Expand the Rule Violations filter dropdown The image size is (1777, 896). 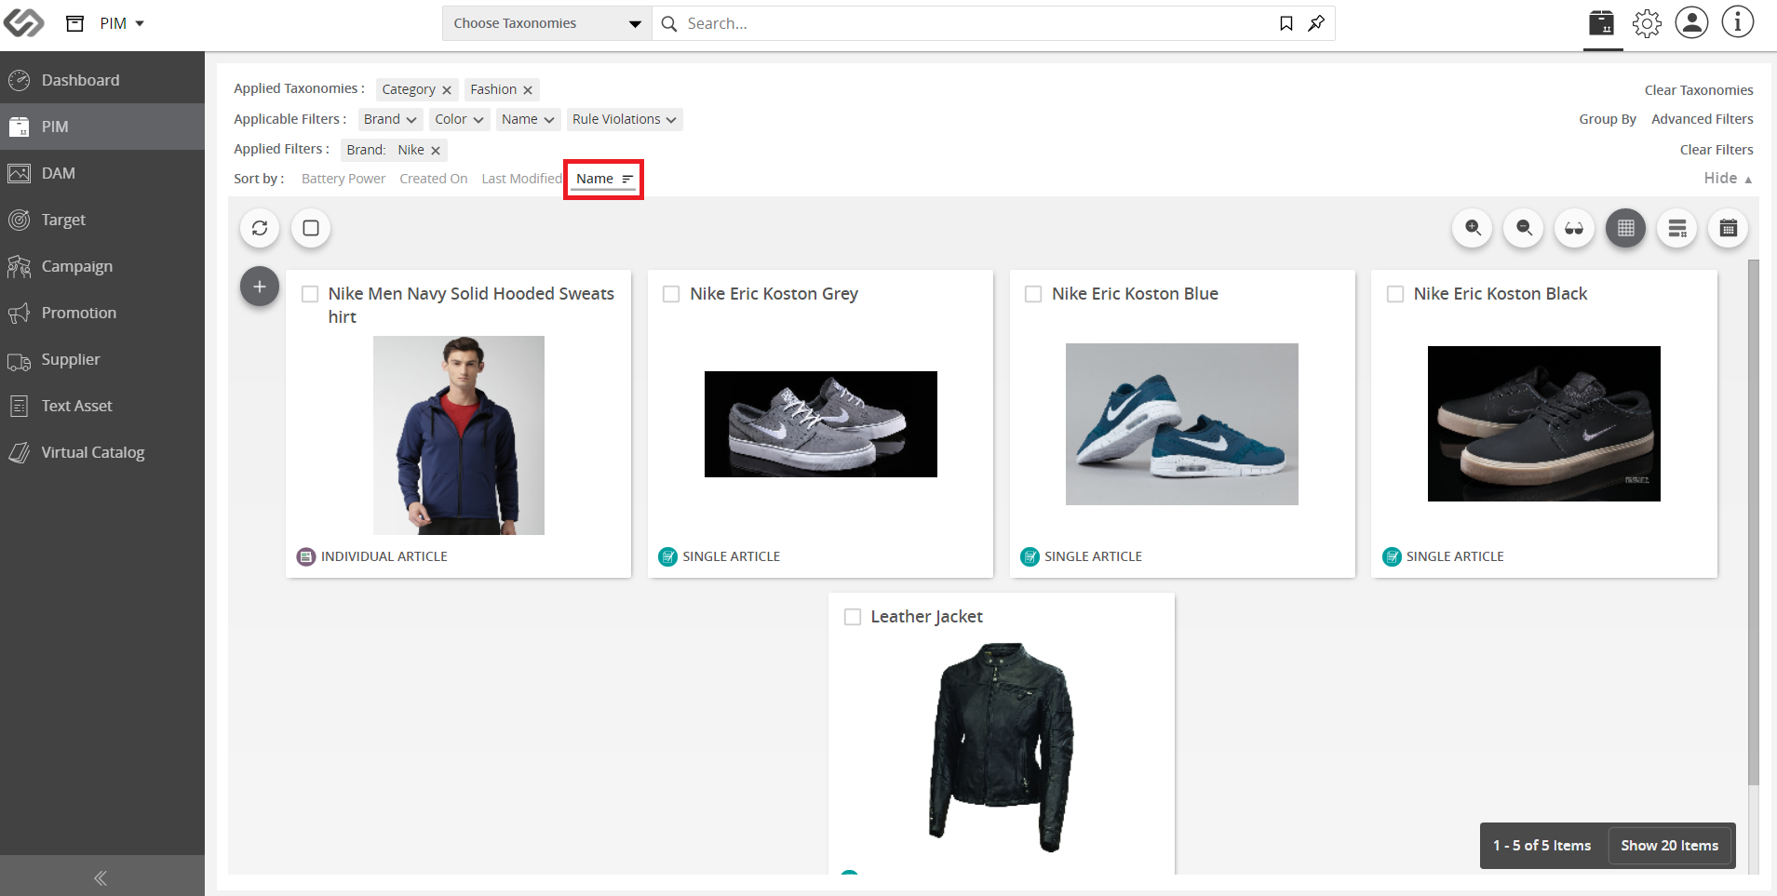625,119
